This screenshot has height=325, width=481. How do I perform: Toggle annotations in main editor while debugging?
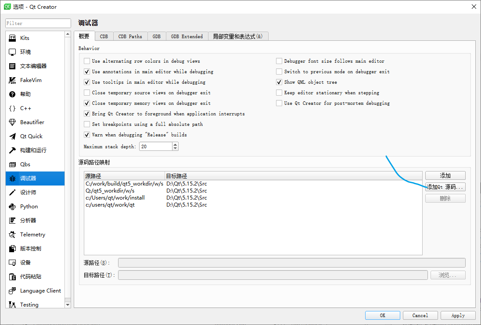click(87, 72)
